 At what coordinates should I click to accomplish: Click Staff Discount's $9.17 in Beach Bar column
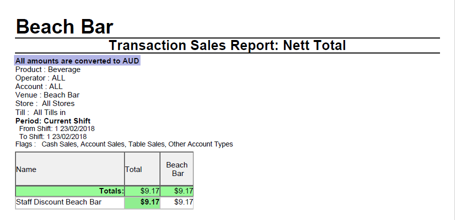(183, 202)
